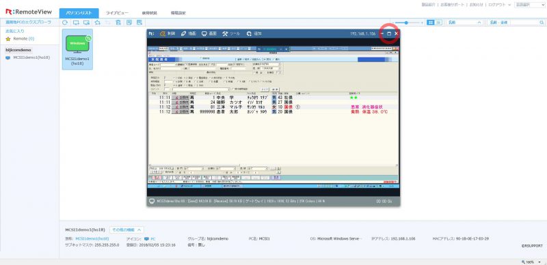Switch to the ライブビュー tab
547x265 pixels.
tap(117, 13)
